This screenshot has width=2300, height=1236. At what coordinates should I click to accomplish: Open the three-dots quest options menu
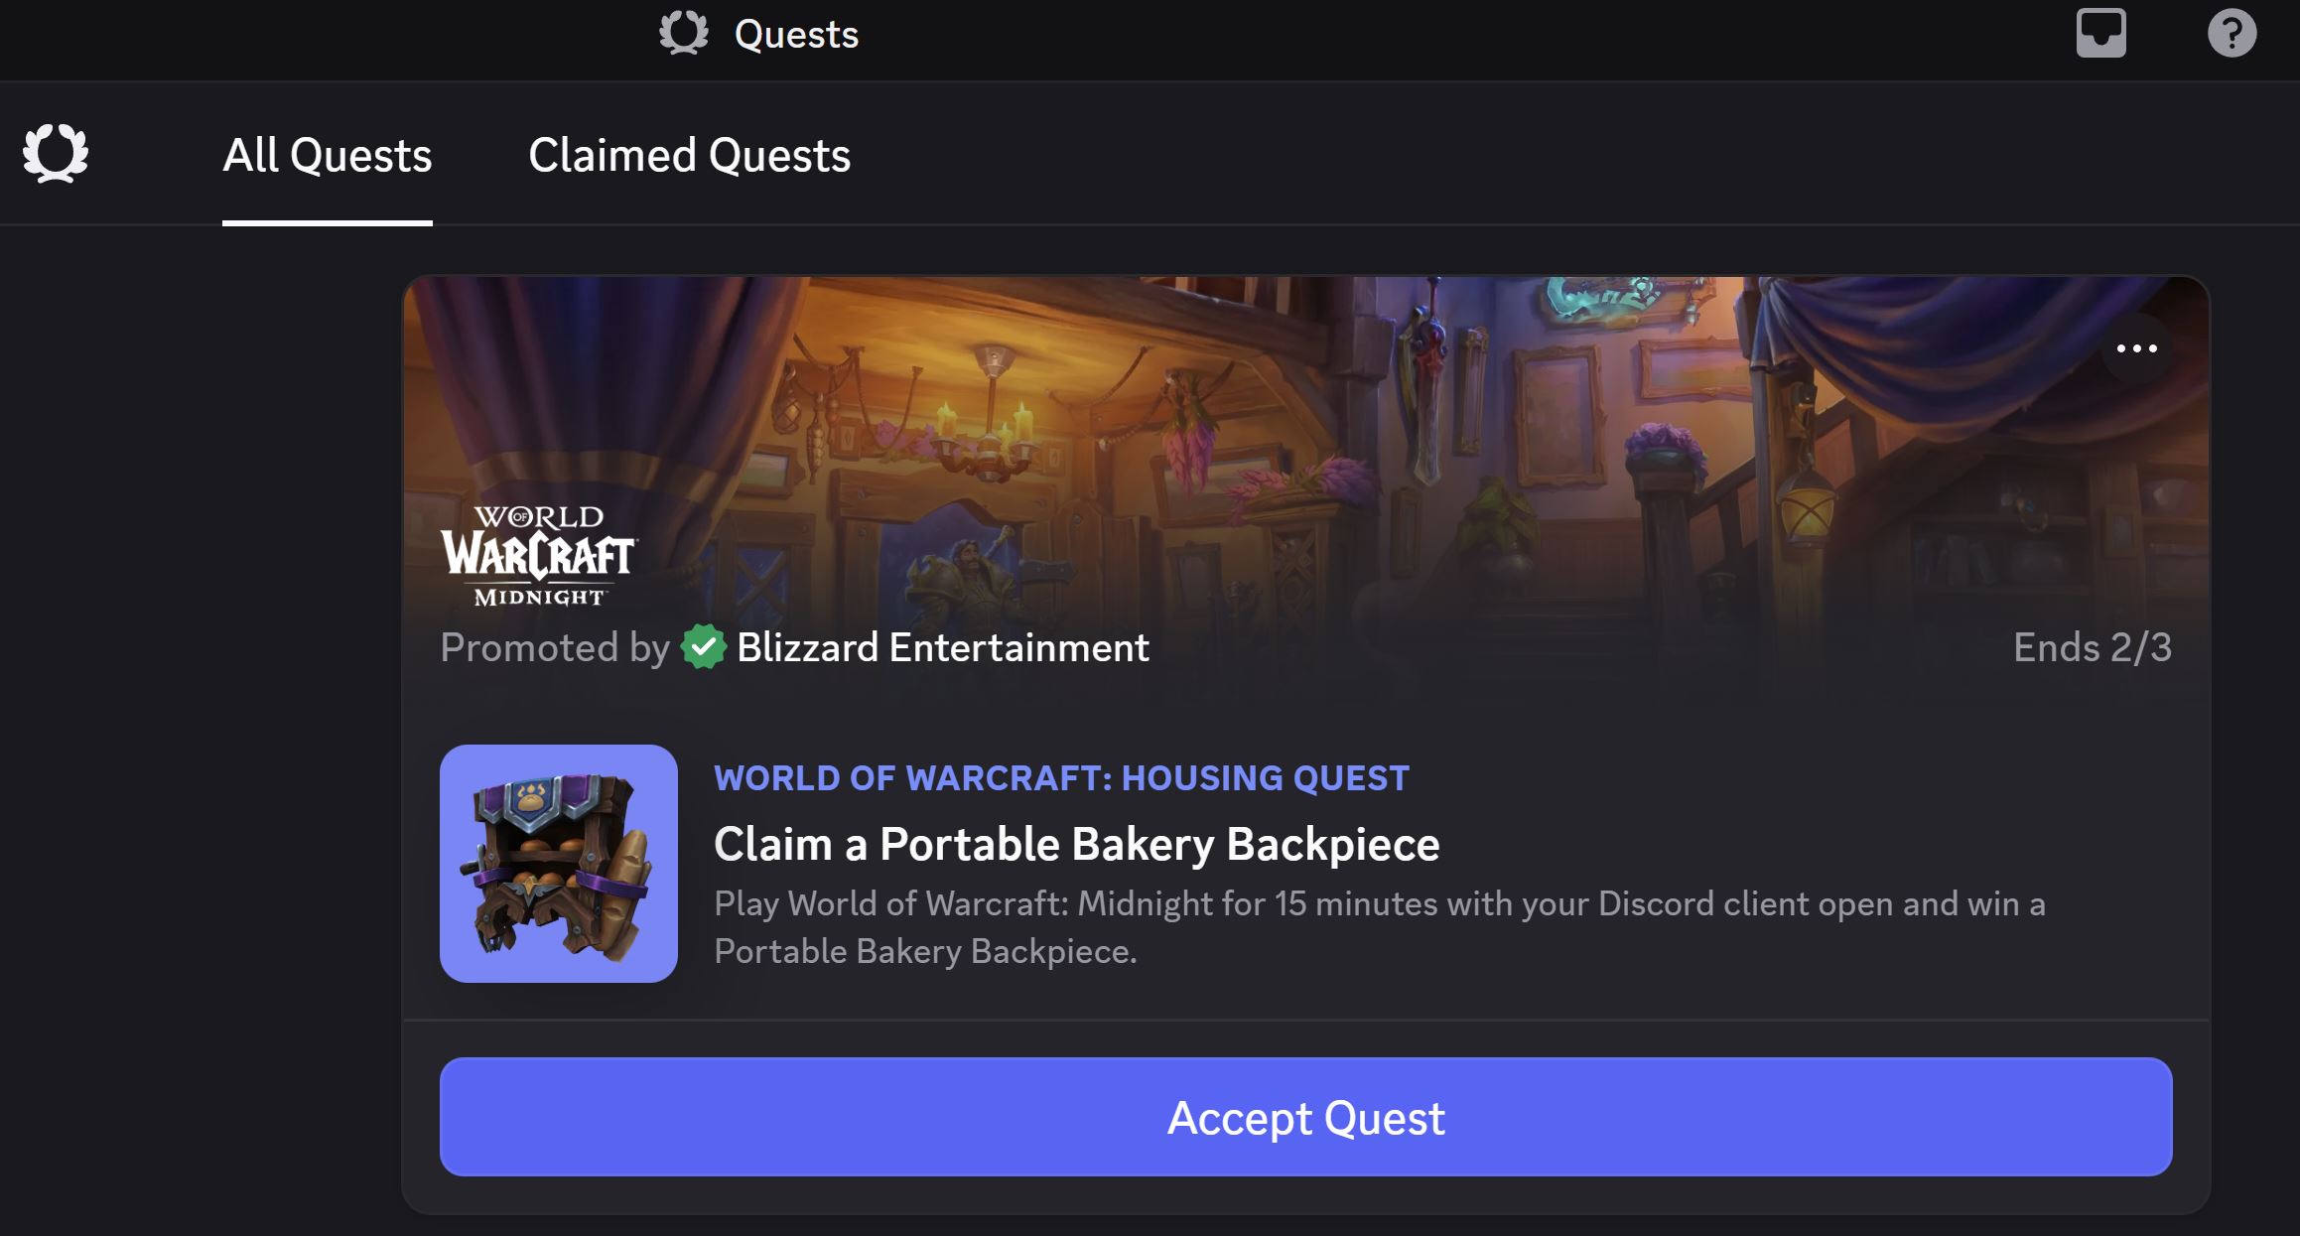tap(2136, 348)
